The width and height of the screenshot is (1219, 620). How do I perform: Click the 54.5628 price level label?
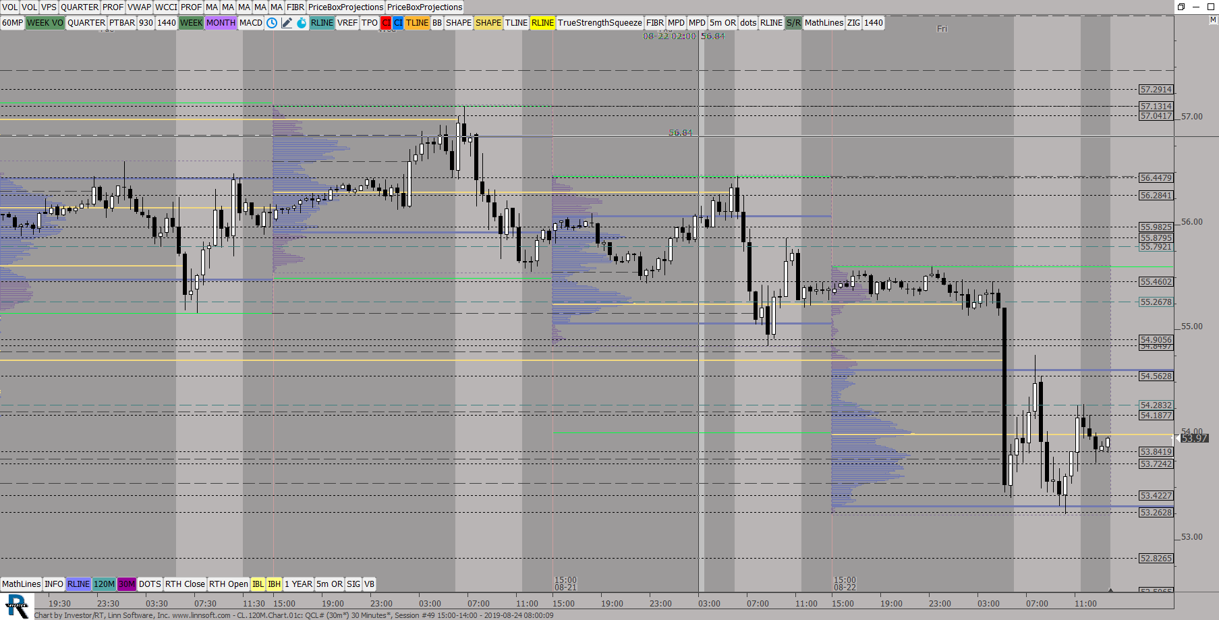click(1156, 376)
